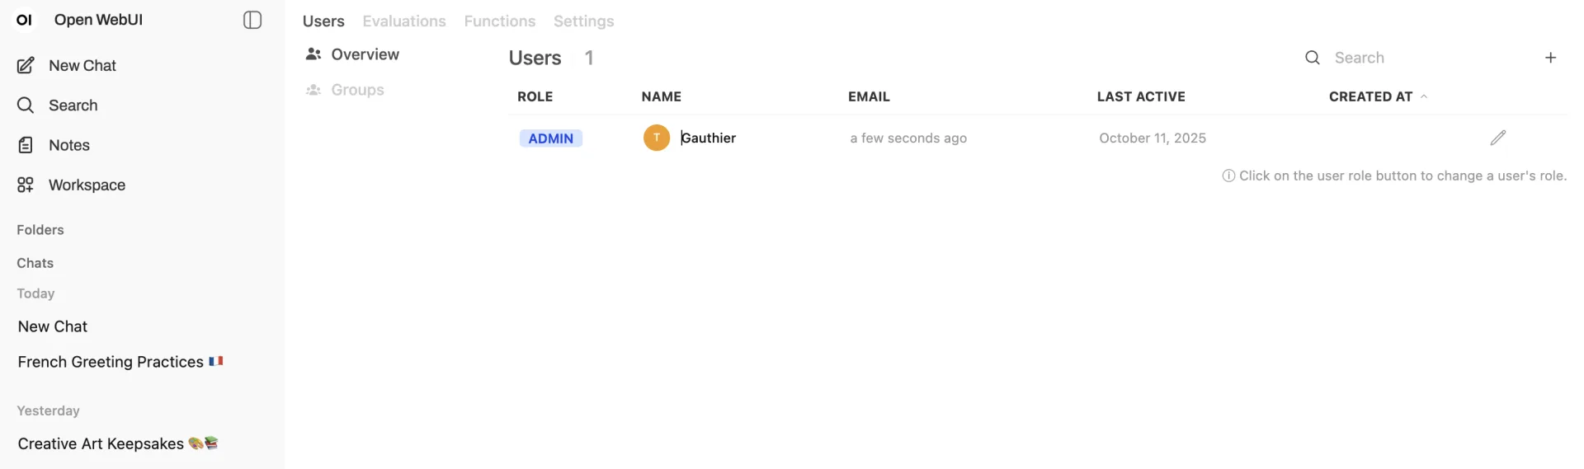Toggle the sidebar collapse icon
The width and height of the screenshot is (1584, 469).
(252, 21)
